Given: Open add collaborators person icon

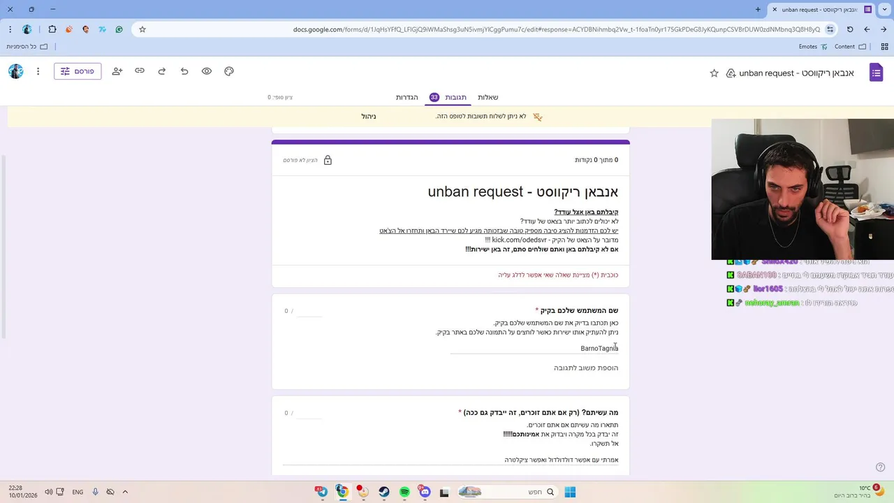Looking at the screenshot, I should [x=117, y=71].
